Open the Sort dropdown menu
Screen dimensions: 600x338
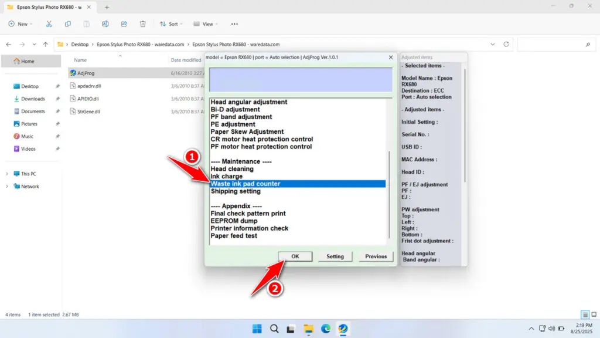pyautogui.click(x=170, y=24)
